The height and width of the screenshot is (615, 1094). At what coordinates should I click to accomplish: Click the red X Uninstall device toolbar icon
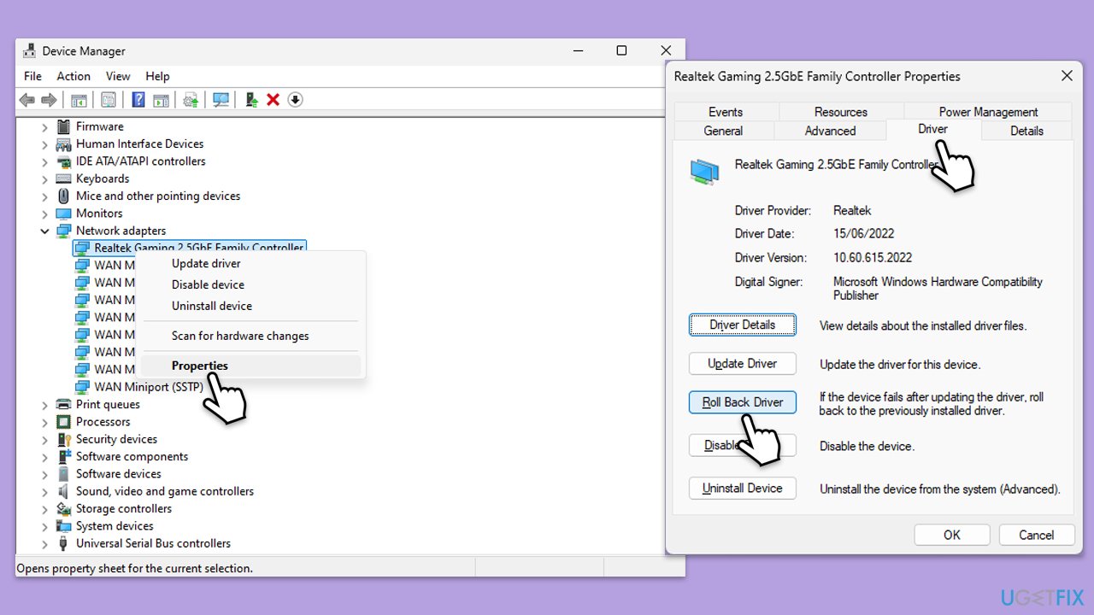pyautogui.click(x=273, y=100)
